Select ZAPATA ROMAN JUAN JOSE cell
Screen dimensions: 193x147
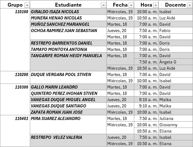click(57, 112)
